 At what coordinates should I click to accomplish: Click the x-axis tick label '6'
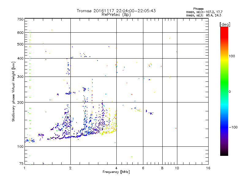coord(143,168)
